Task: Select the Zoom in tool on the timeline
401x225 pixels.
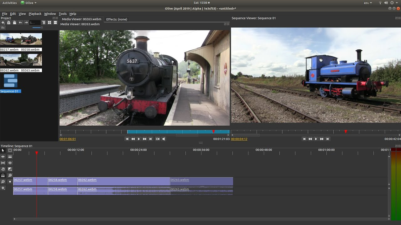Action: coord(10,175)
